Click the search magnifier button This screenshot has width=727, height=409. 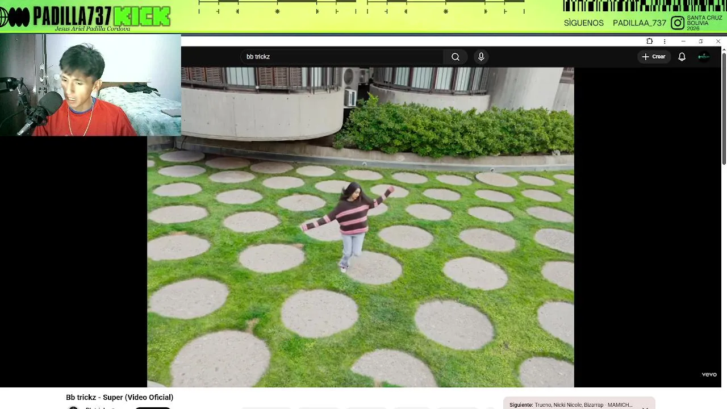click(x=455, y=57)
